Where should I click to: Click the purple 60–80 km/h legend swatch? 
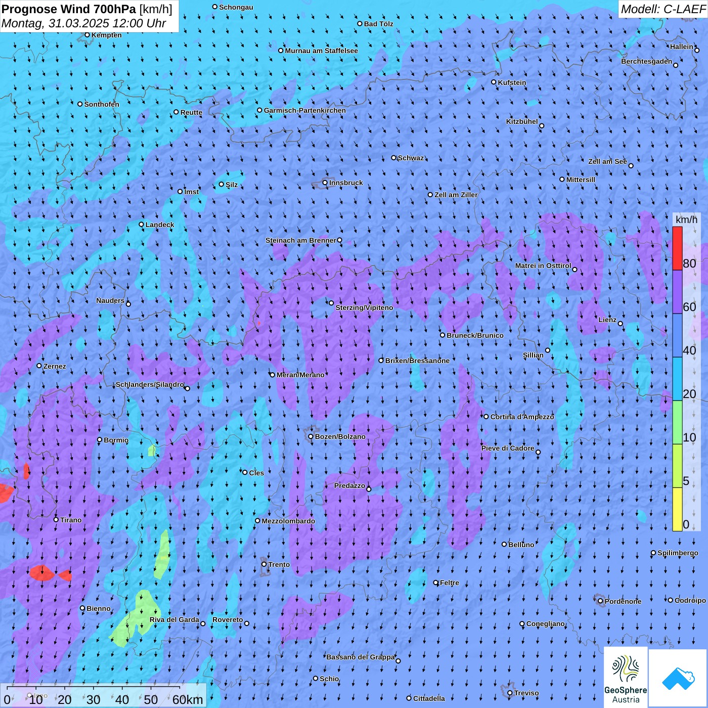(x=677, y=292)
